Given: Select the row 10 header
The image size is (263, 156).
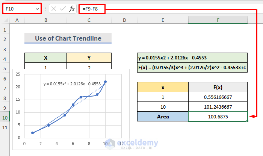Looking at the screenshot, I should [x=5, y=118].
